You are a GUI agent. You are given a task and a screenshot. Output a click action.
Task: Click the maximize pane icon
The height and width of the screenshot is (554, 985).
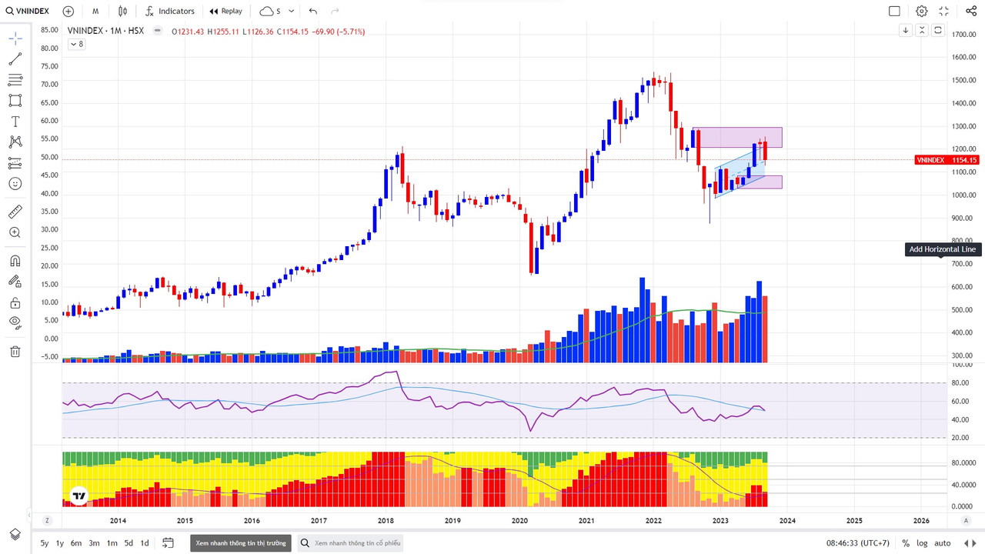938,30
